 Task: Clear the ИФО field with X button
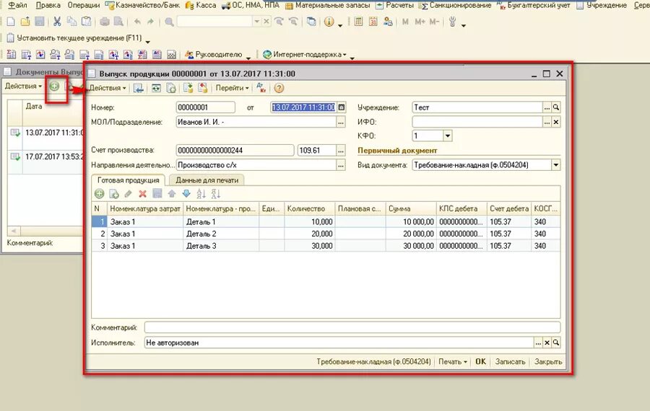coord(556,122)
